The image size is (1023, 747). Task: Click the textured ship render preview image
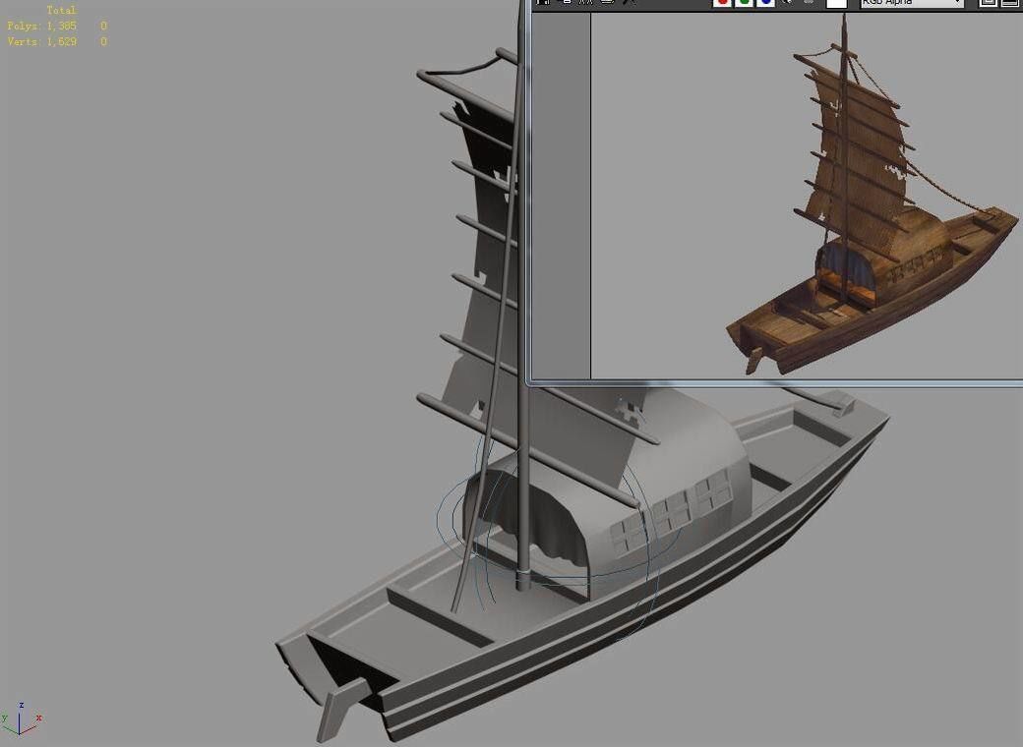tap(872, 196)
